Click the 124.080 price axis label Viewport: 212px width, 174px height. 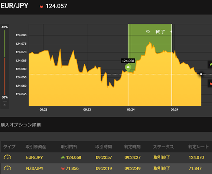pyautogui.click(x=21, y=35)
